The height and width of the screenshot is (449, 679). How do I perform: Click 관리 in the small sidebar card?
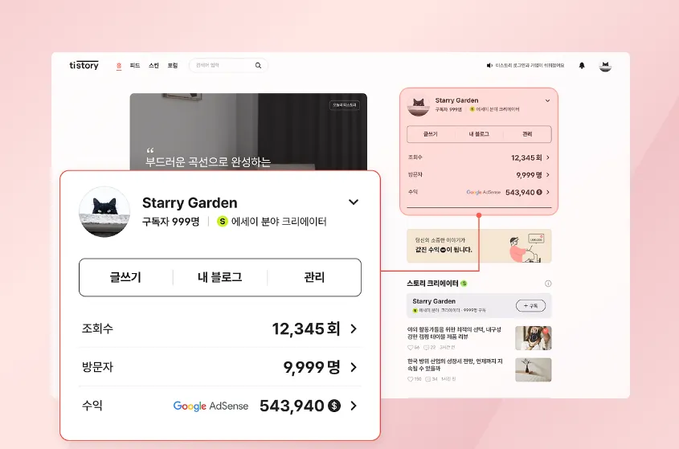tap(527, 134)
